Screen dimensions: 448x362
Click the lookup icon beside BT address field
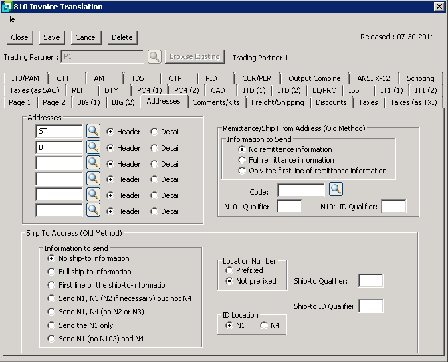coord(93,148)
